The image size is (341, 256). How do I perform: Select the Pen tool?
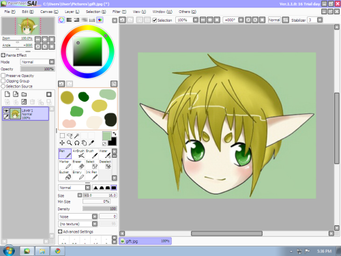65,154
